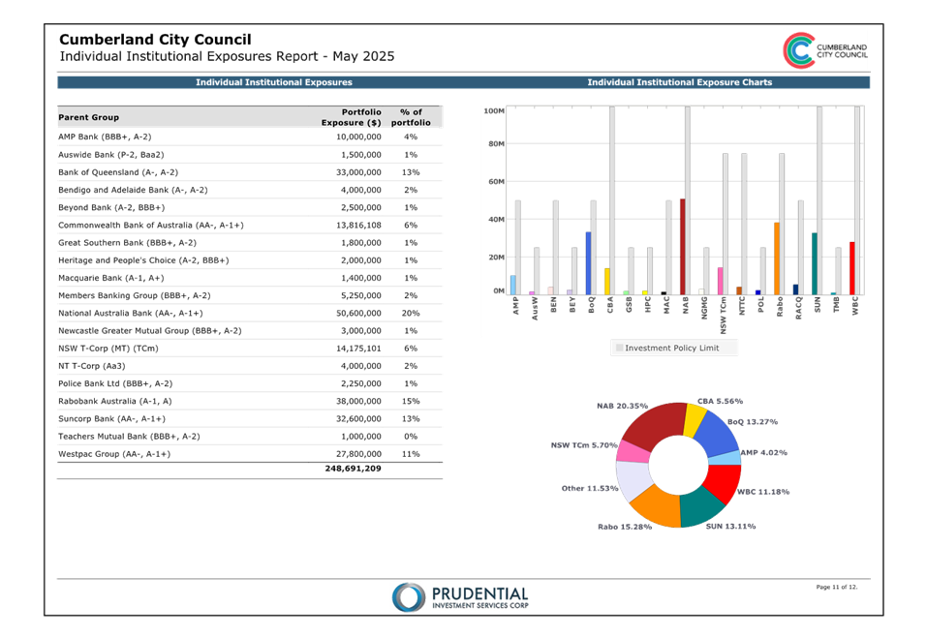Select 'Teachers Mutual Bank' row name
Image resolution: width=927 pixels, height=639 pixels.
[129, 437]
